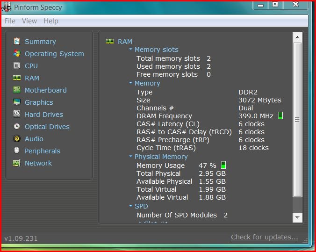The height and width of the screenshot is (252, 316).
Task: View the Hard Drives section
Action: pos(44,115)
